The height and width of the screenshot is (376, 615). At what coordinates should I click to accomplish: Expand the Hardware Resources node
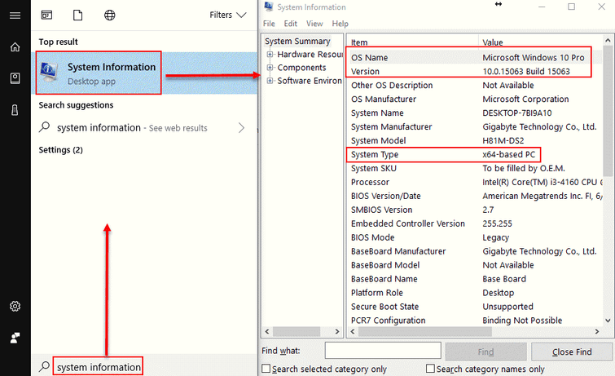coord(270,54)
